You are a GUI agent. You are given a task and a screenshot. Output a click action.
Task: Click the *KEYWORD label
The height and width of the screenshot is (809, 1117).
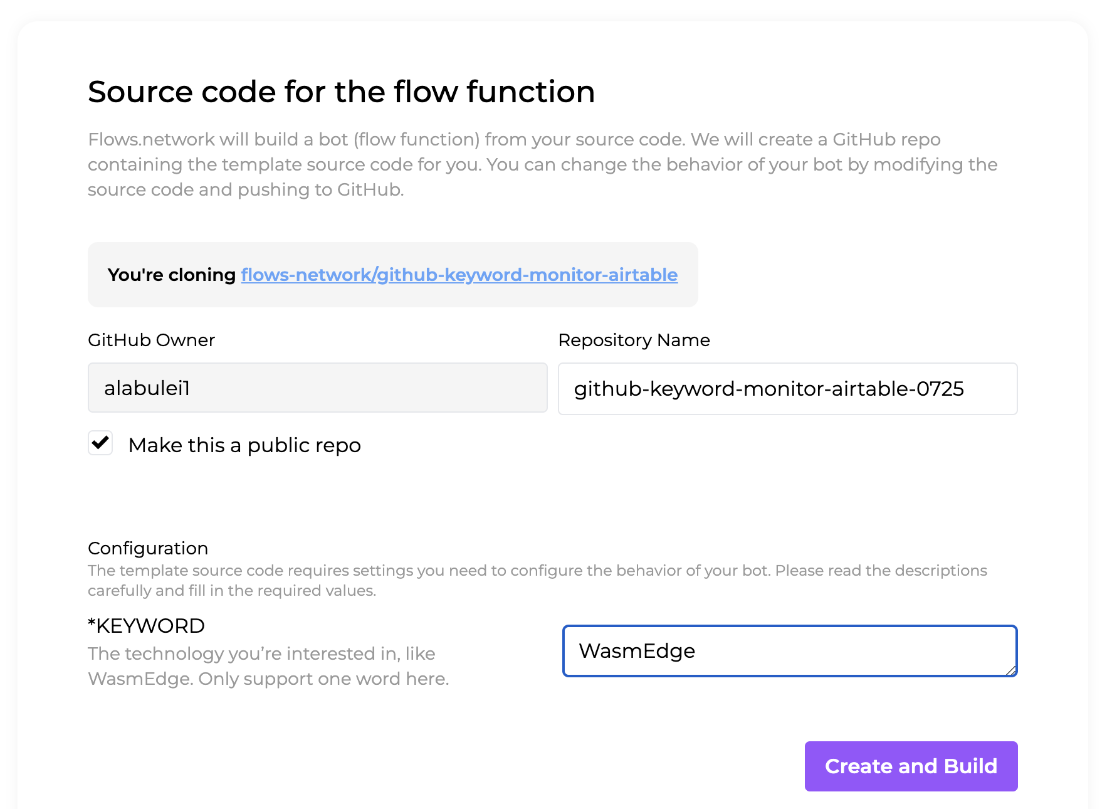[x=146, y=625]
